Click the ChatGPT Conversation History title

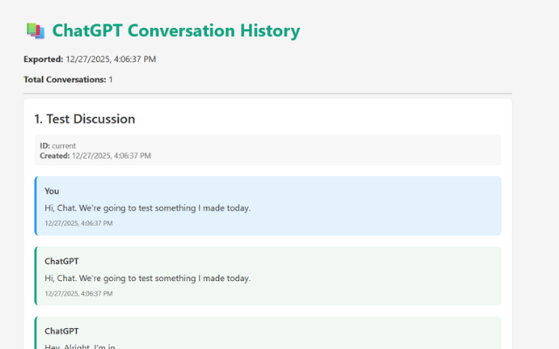pos(176,31)
